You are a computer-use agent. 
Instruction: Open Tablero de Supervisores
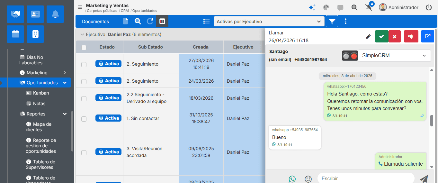[40, 164]
